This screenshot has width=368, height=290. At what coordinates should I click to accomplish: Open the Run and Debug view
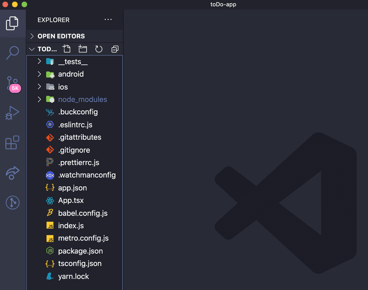13,112
